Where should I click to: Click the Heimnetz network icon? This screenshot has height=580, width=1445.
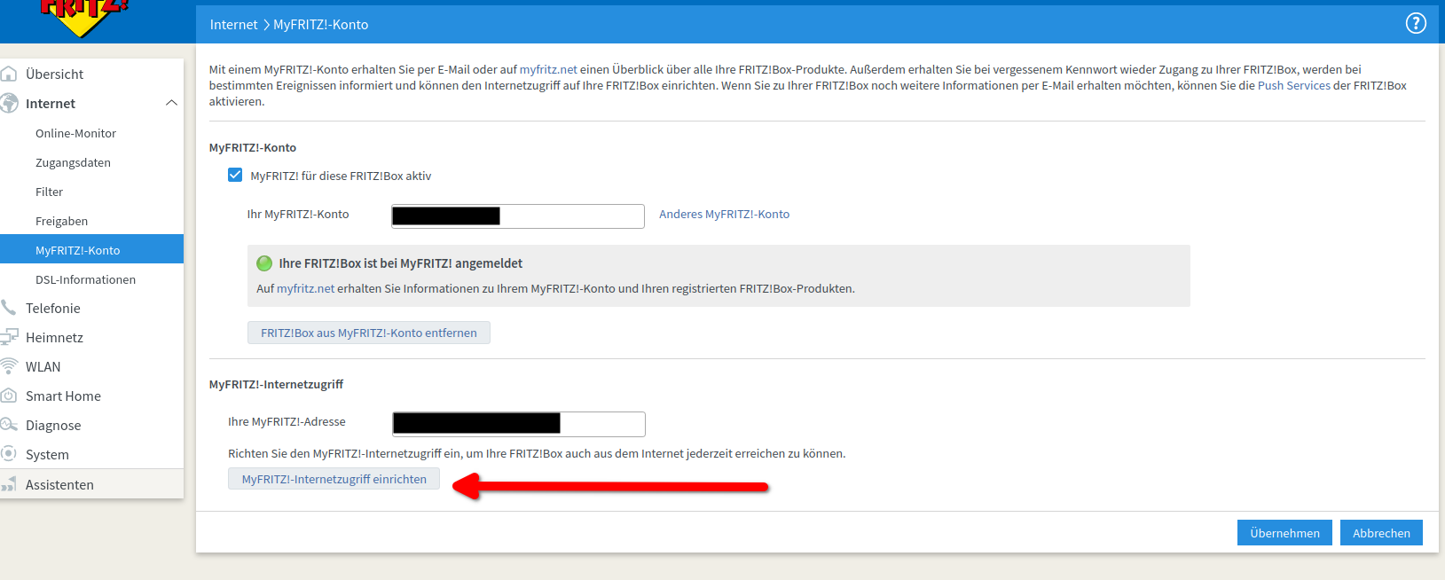9,337
